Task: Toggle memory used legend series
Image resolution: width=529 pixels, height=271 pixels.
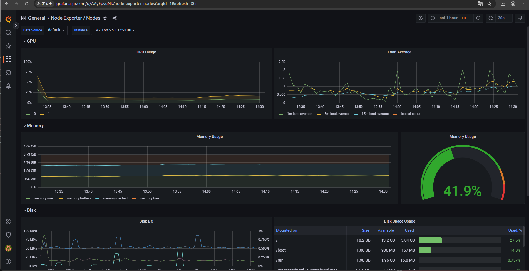Action: tap(44, 198)
